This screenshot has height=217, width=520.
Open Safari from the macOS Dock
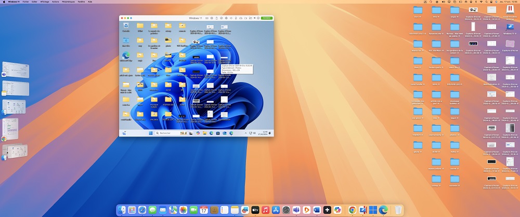[x=142, y=210]
